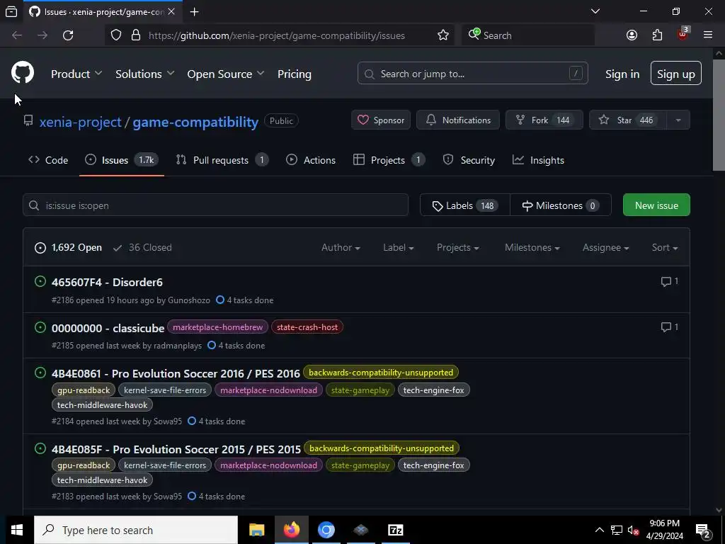Click the xenia-project owner link
This screenshot has width=725, height=544.
81,122
